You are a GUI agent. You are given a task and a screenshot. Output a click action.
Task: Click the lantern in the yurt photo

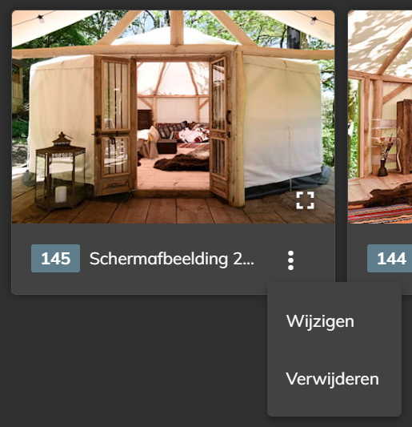pos(60,171)
